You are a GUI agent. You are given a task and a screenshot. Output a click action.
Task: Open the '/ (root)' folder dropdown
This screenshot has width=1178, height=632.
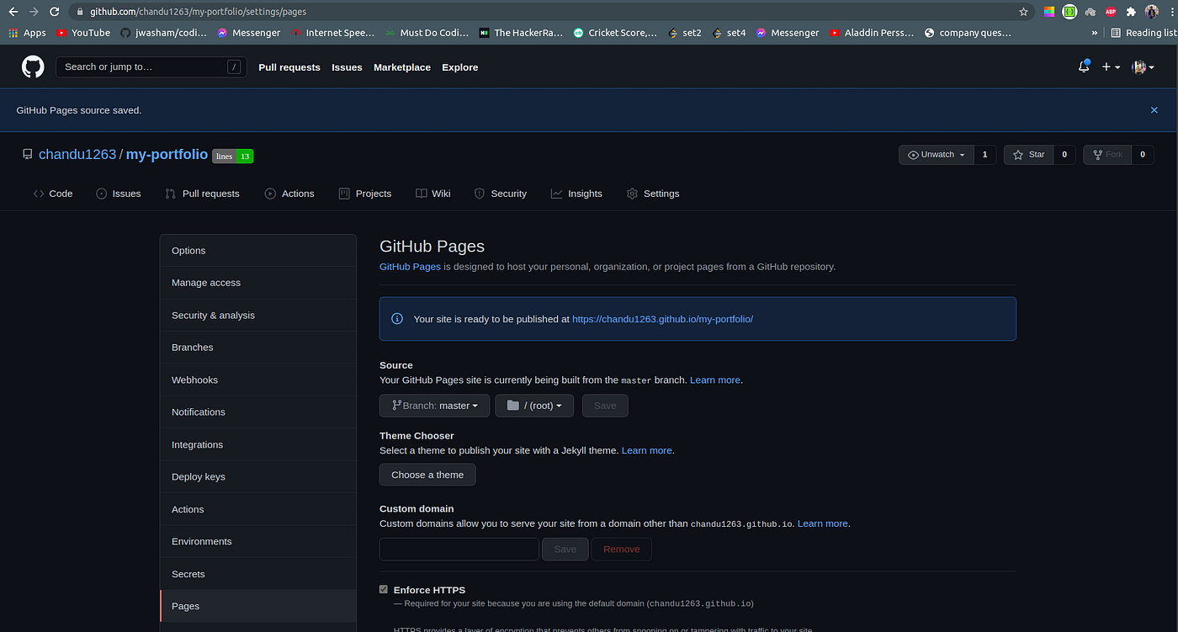[x=534, y=406]
